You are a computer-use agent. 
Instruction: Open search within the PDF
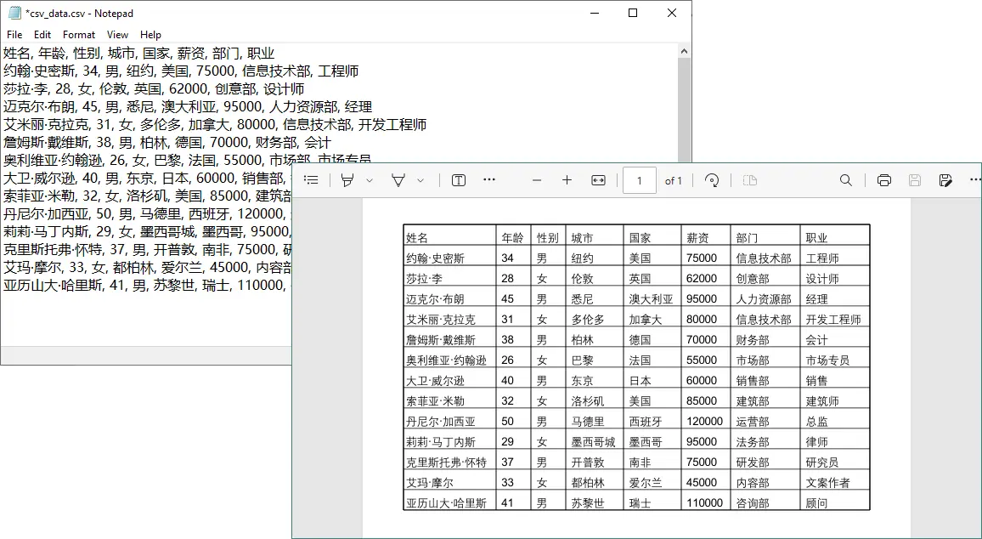click(845, 179)
